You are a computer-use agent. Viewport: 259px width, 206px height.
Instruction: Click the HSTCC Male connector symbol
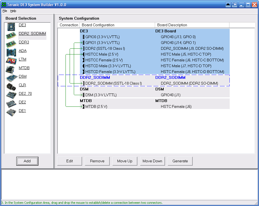83,54
